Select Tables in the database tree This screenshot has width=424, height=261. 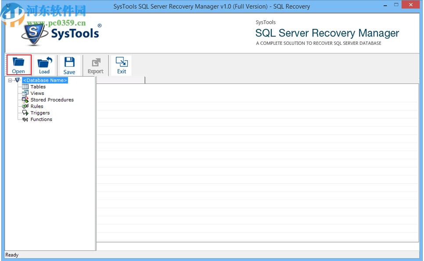tap(37, 87)
